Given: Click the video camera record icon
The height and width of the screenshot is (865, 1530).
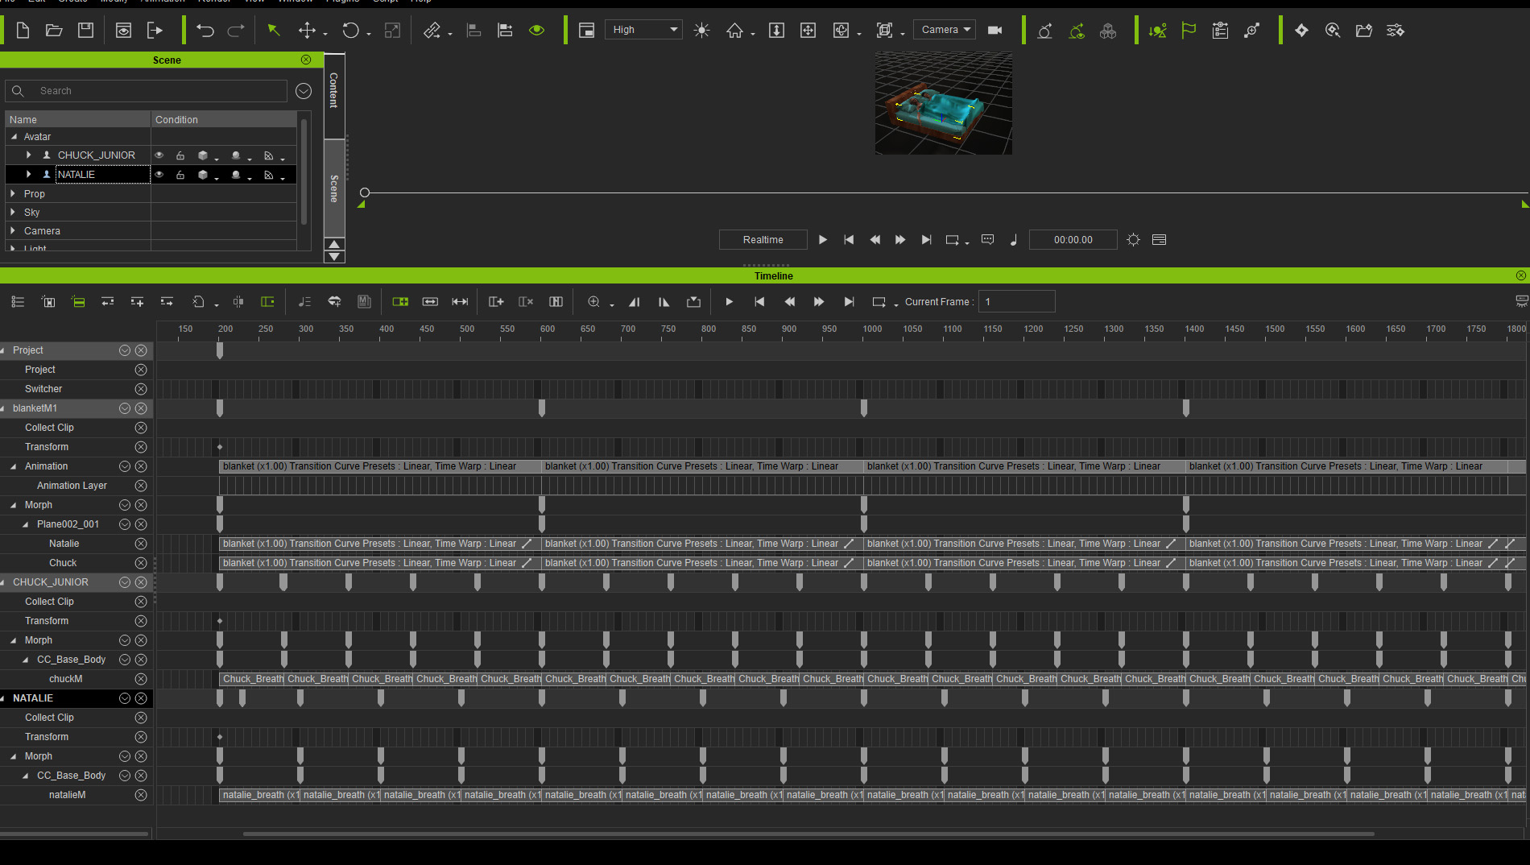Looking at the screenshot, I should click(x=995, y=30).
